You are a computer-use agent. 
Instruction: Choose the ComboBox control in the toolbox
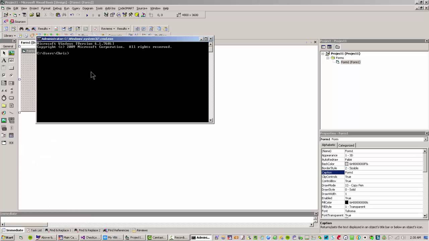4,83
